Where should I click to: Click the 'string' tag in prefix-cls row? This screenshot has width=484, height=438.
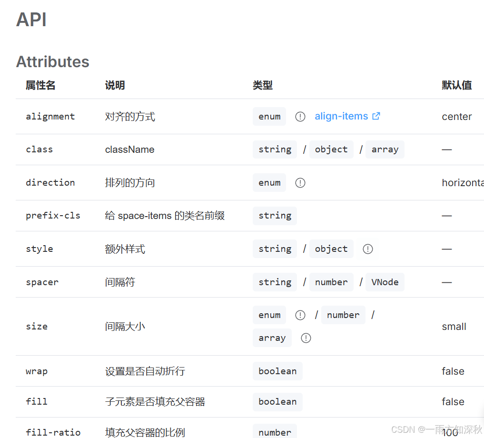tap(275, 216)
